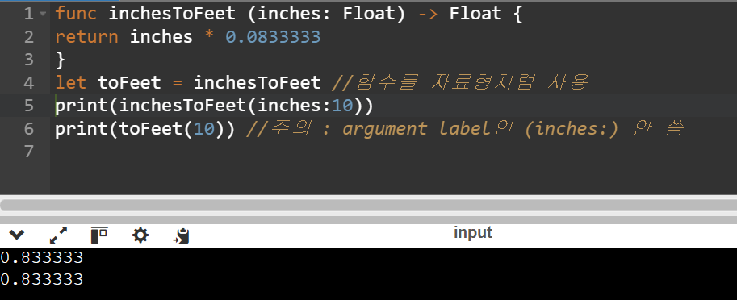737x300 pixels.
Task: Click the second 0.833333 output line
Action: point(42,279)
